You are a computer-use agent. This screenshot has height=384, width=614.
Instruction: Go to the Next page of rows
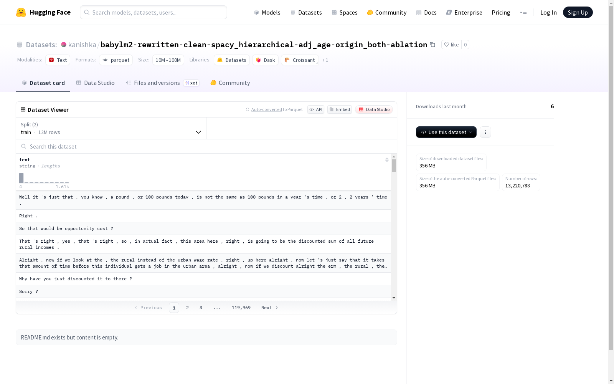[x=270, y=308]
